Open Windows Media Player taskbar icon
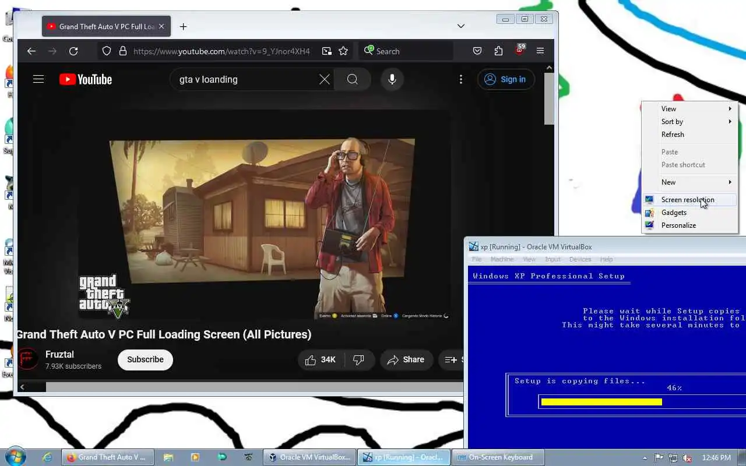The width and height of the screenshot is (746, 466). click(195, 458)
